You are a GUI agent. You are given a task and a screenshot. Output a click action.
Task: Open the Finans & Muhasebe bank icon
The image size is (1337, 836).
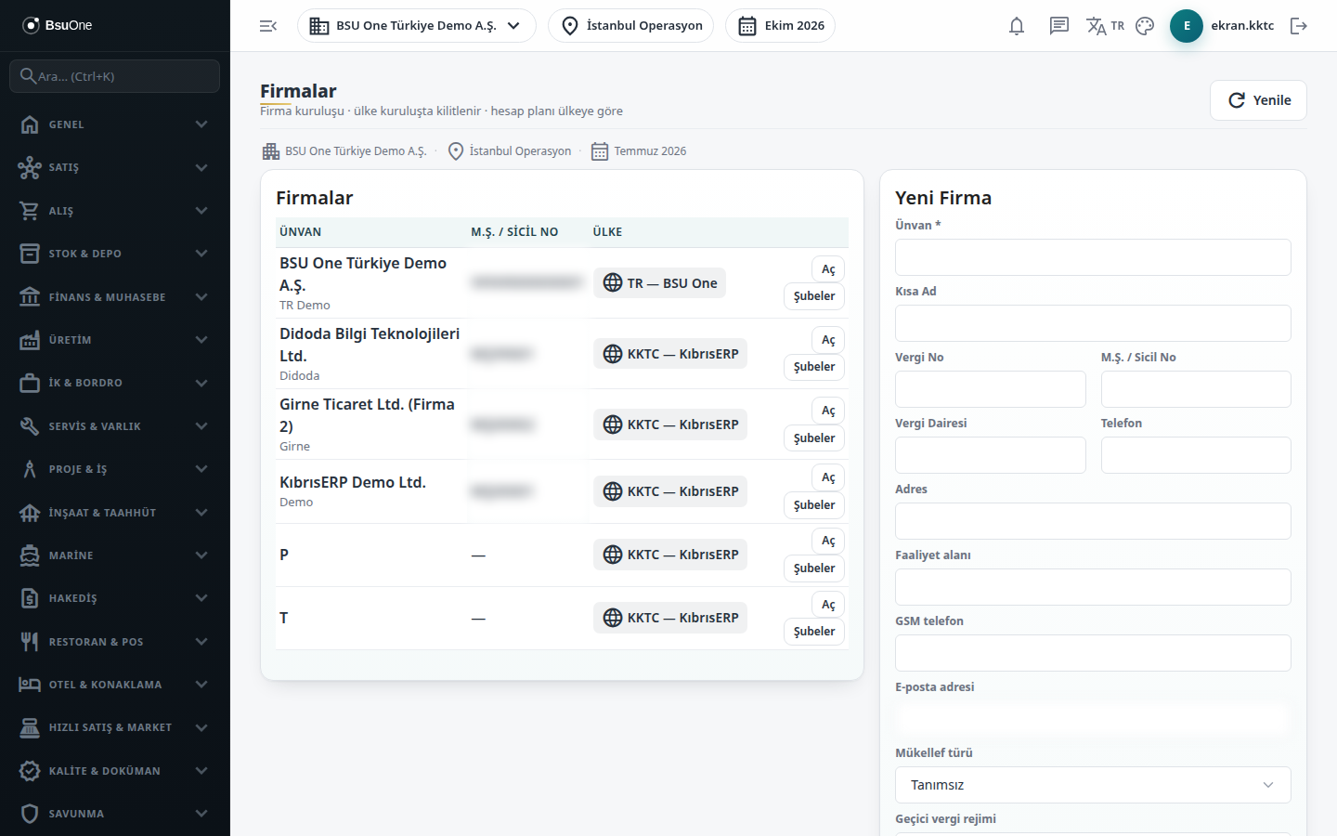click(30, 297)
